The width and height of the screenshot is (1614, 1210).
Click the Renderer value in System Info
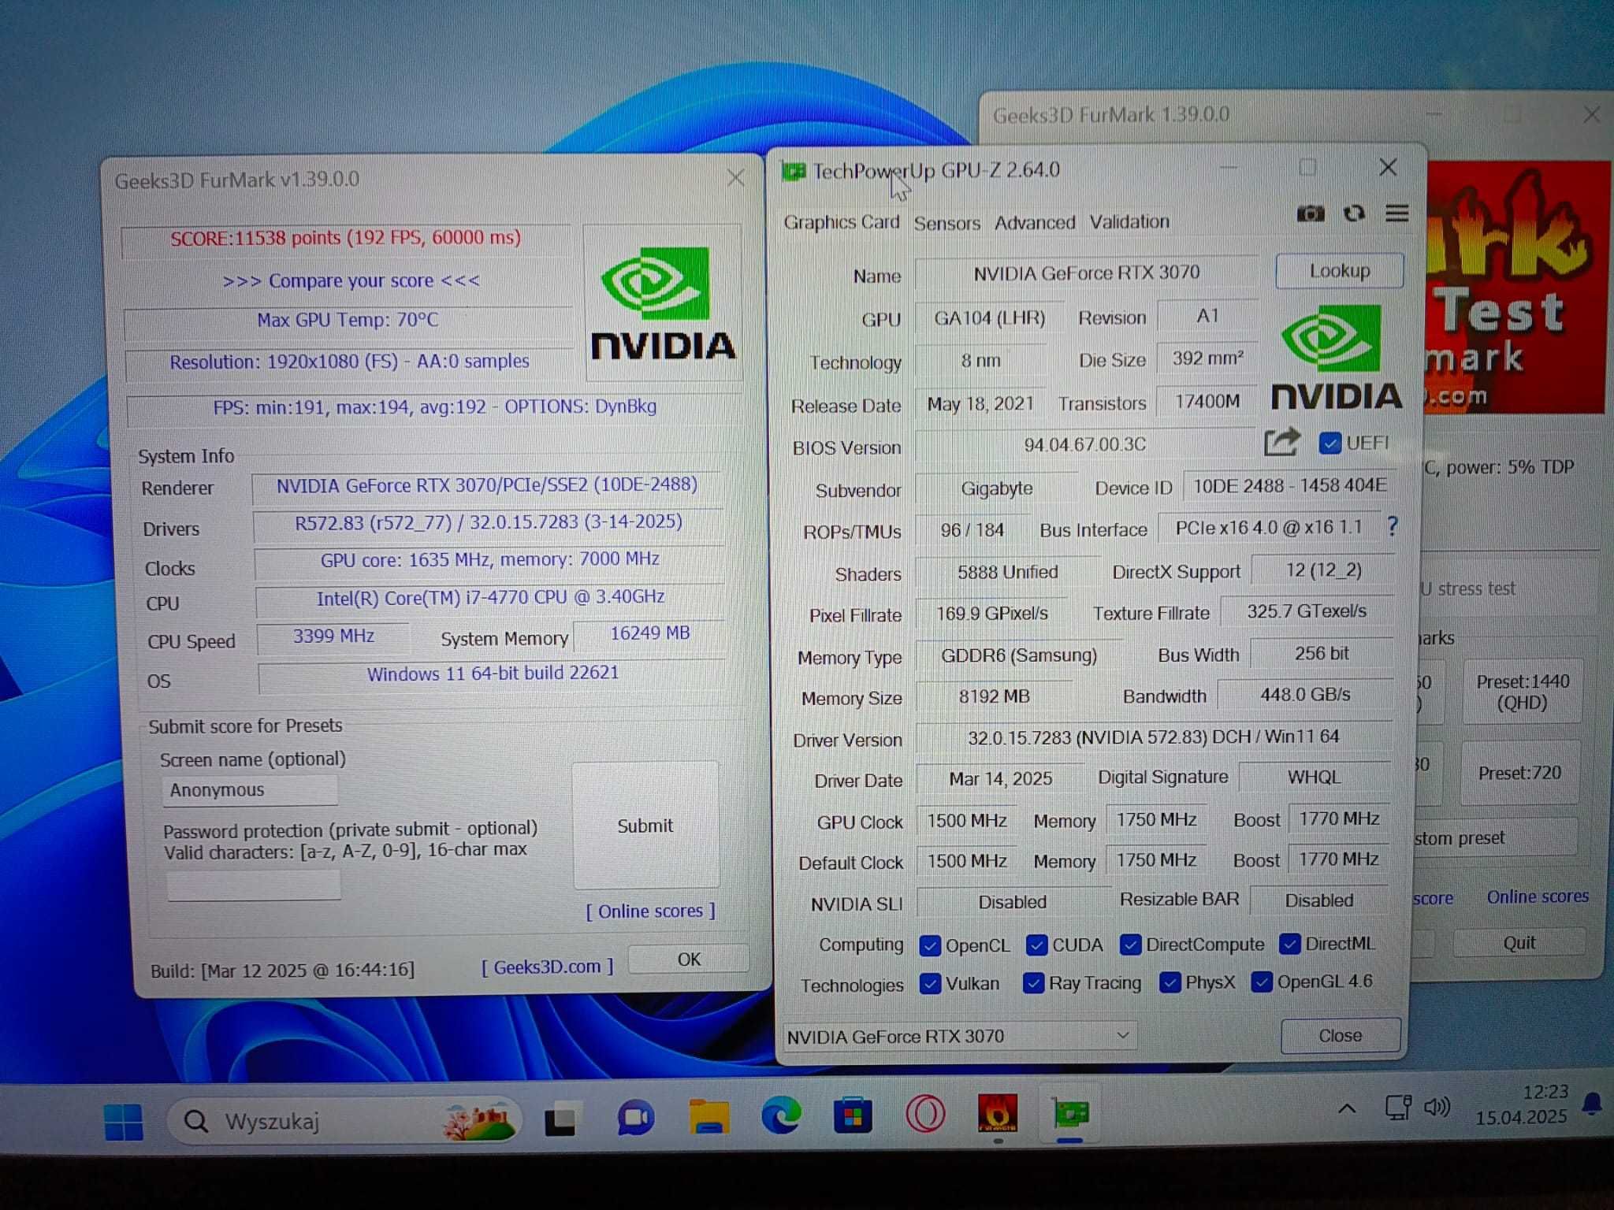[x=487, y=485]
